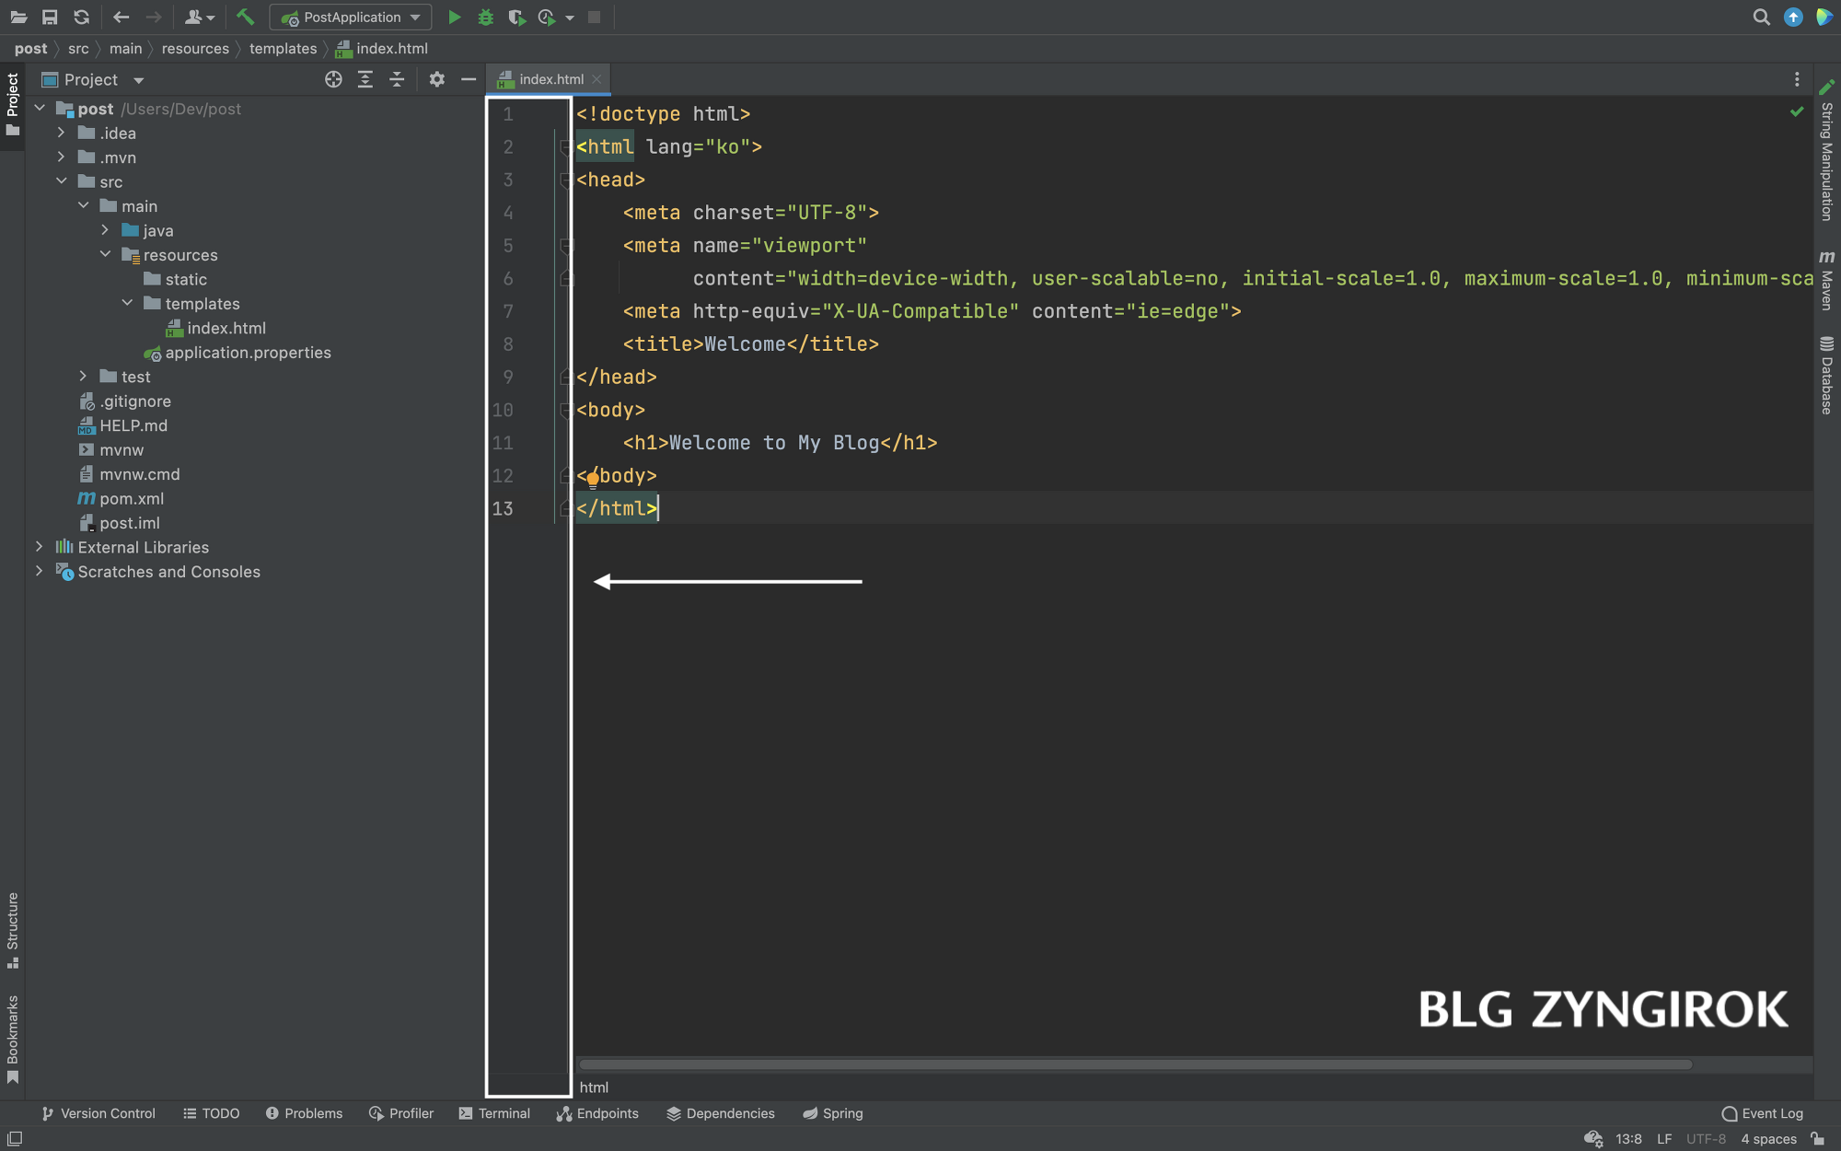This screenshot has height=1151, width=1841.
Task: Collapse the templates folder
Action: pos(127,304)
